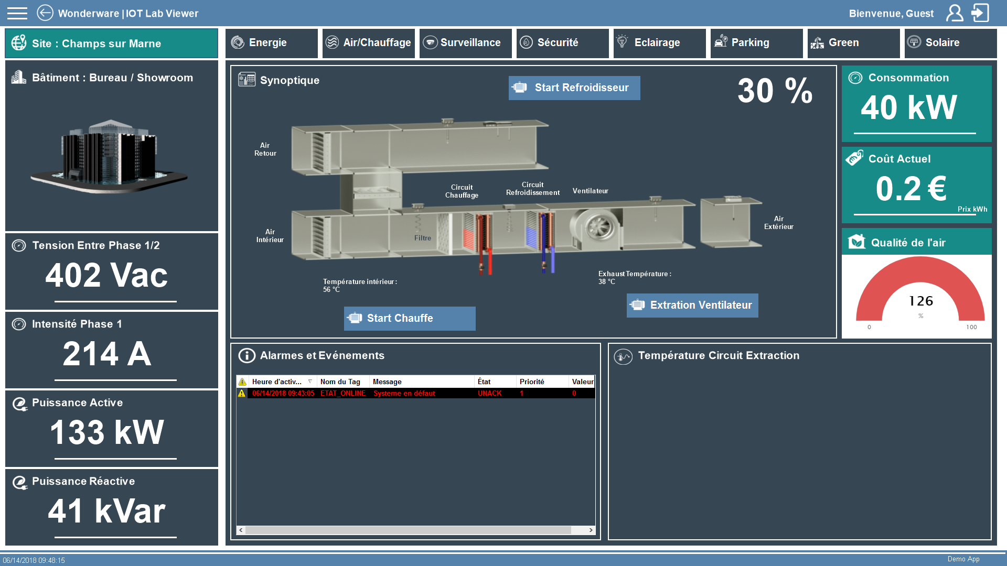Click the Nom du Tag column header
The image size is (1007, 566).
(x=343, y=382)
